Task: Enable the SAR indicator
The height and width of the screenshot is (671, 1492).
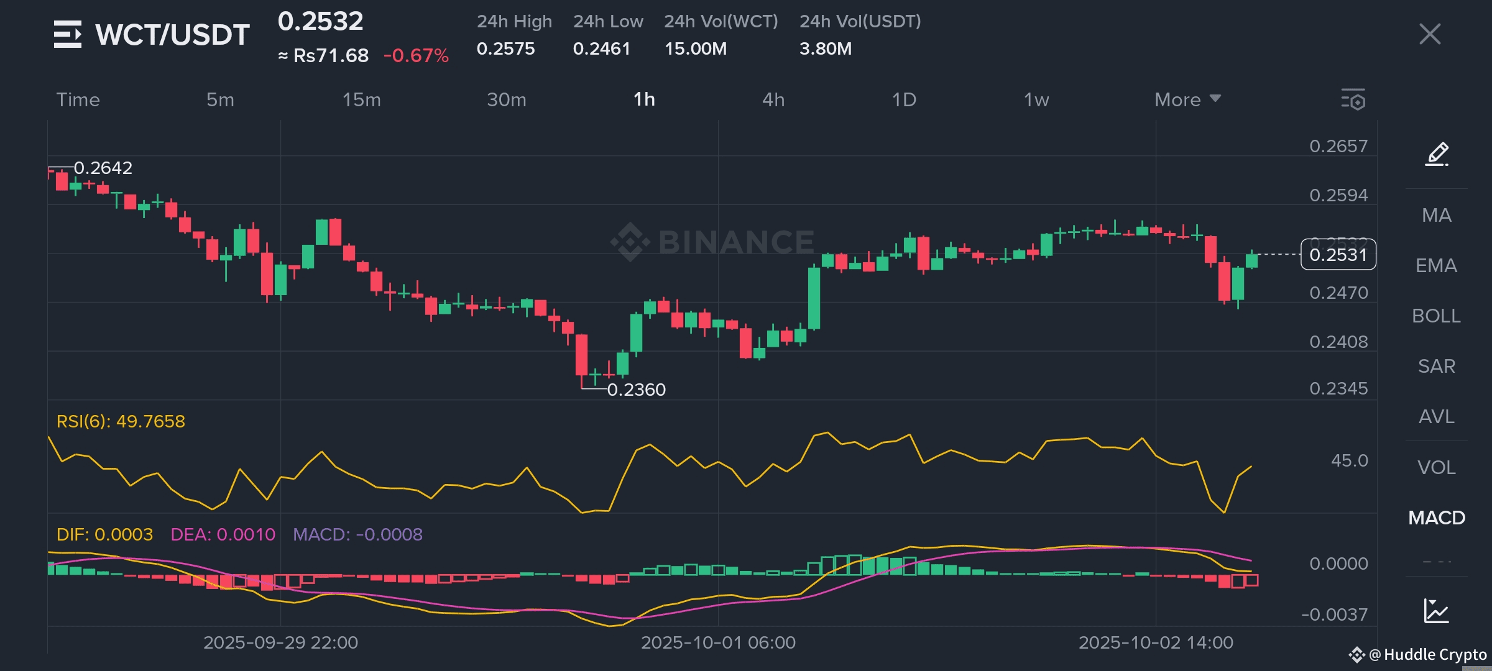Action: coord(1436,366)
